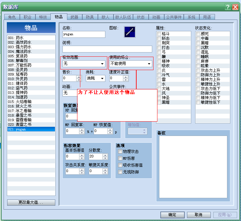
Task: Check the 神圣 attribute
Action: (x=159, y=98)
